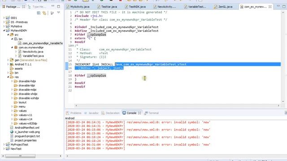This screenshot has height=161, width=287.
Task: Open the ZenGL.java editor tab
Action: (223, 7)
